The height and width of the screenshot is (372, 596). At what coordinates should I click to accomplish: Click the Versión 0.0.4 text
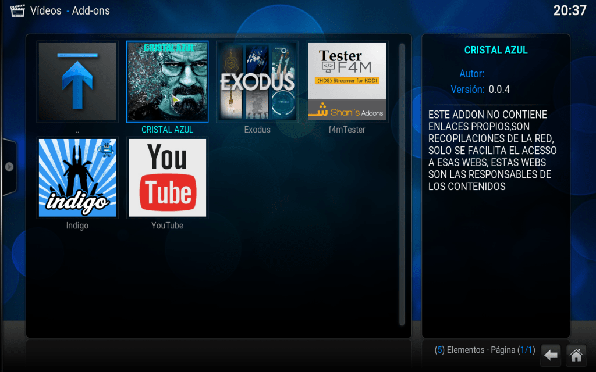coord(480,90)
